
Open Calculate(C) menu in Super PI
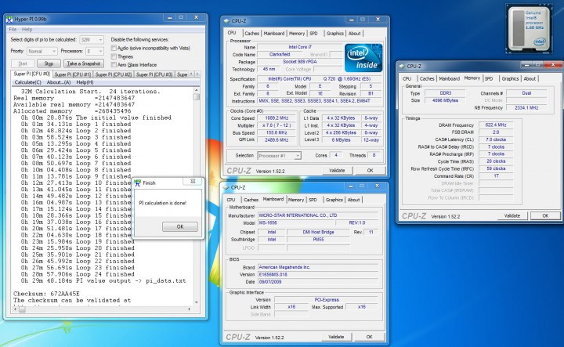[x=27, y=82]
